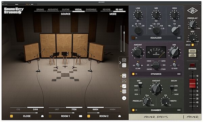Click the master dry/wet MIX knob
Screen dimensions: 203x122
coord(192,38)
